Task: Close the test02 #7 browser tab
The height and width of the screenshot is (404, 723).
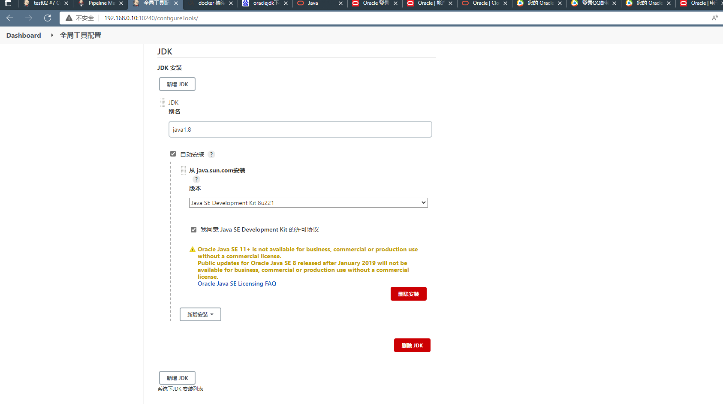Action: click(x=66, y=3)
